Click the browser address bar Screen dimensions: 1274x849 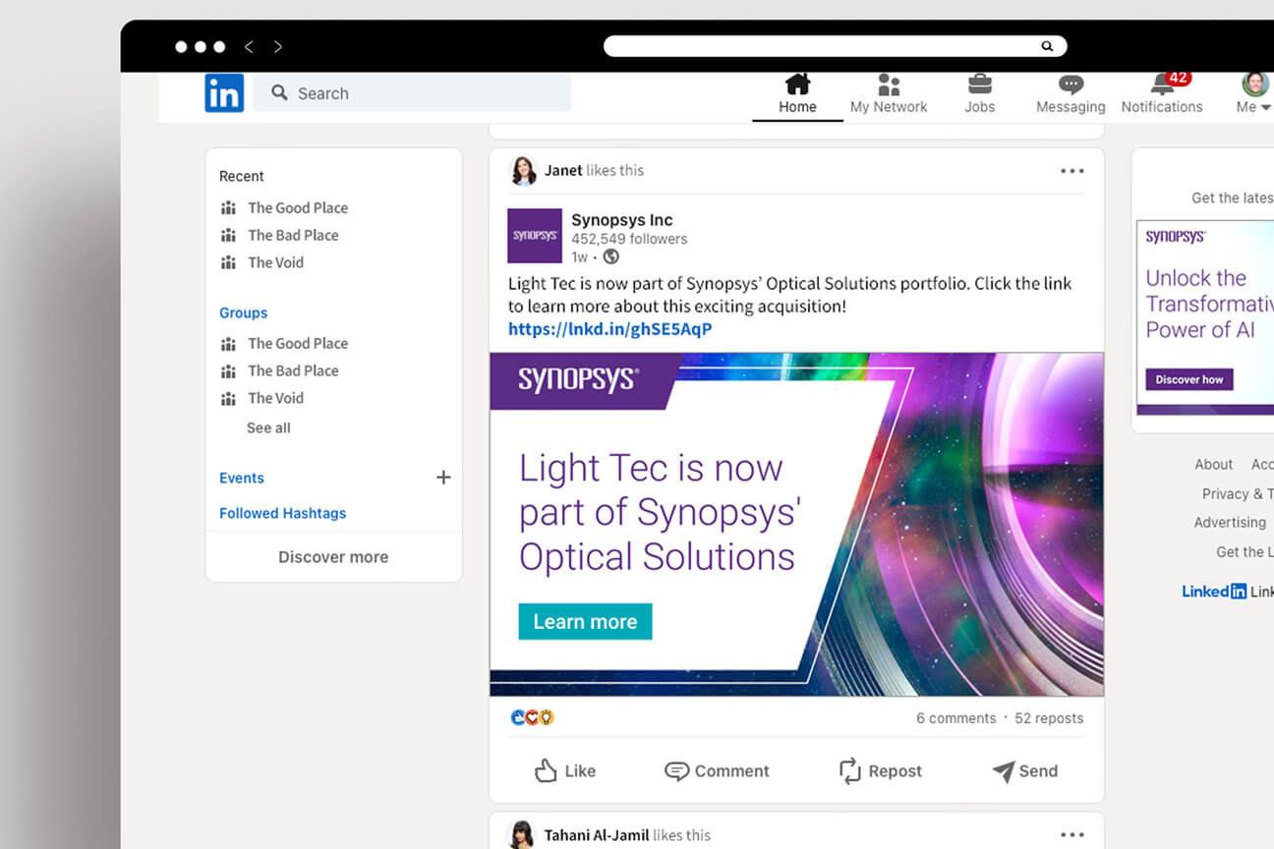[x=835, y=46]
